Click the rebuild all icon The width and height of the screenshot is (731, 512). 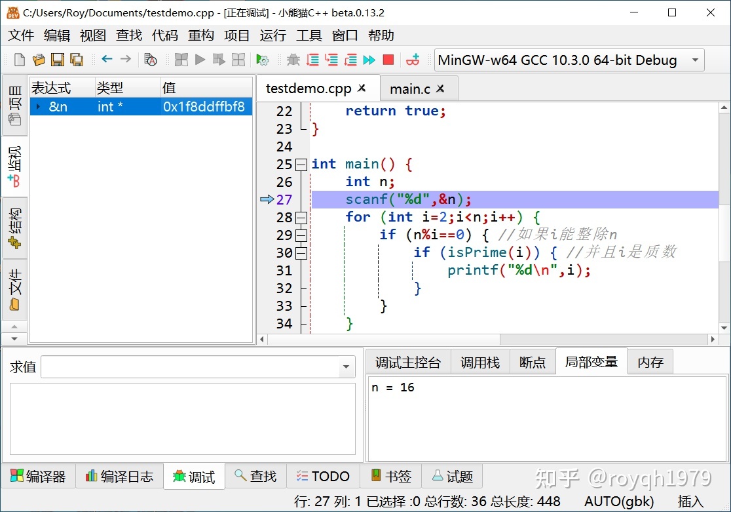tap(238, 60)
